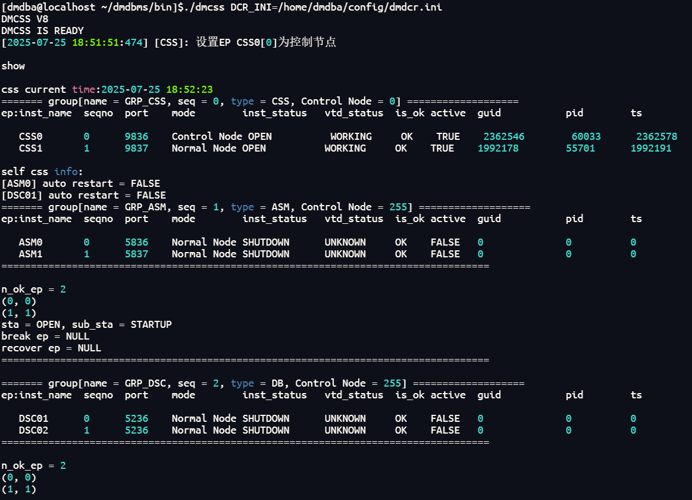Click WORKING vtd_status in CSS1 row
692x500 pixels.
345,148
